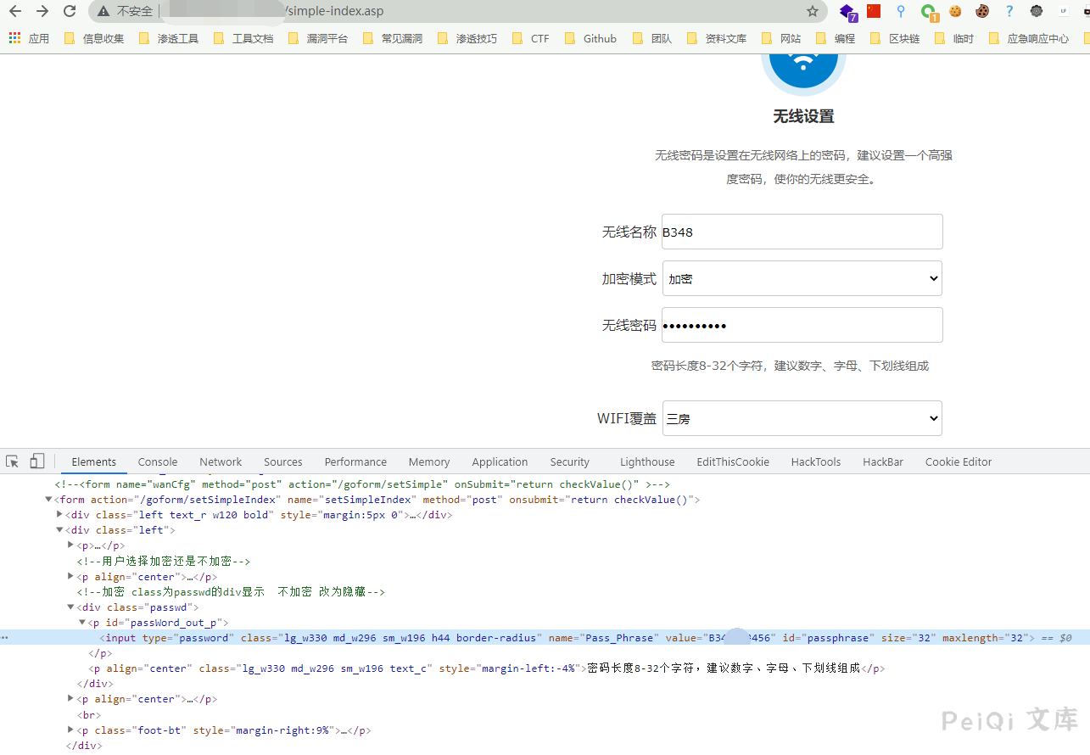Collapse the setSimpleIndex form node
The height and width of the screenshot is (755, 1090).
tap(48, 500)
